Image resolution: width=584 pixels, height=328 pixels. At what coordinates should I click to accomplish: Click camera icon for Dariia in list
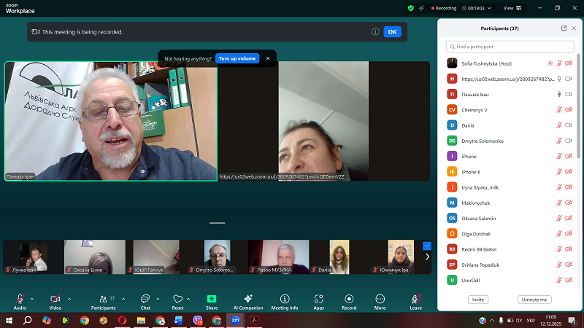point(569,125)
